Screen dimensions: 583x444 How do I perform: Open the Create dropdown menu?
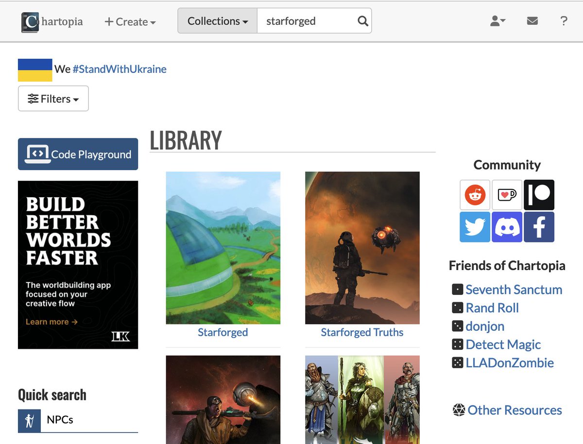click(x=130, y=22)
